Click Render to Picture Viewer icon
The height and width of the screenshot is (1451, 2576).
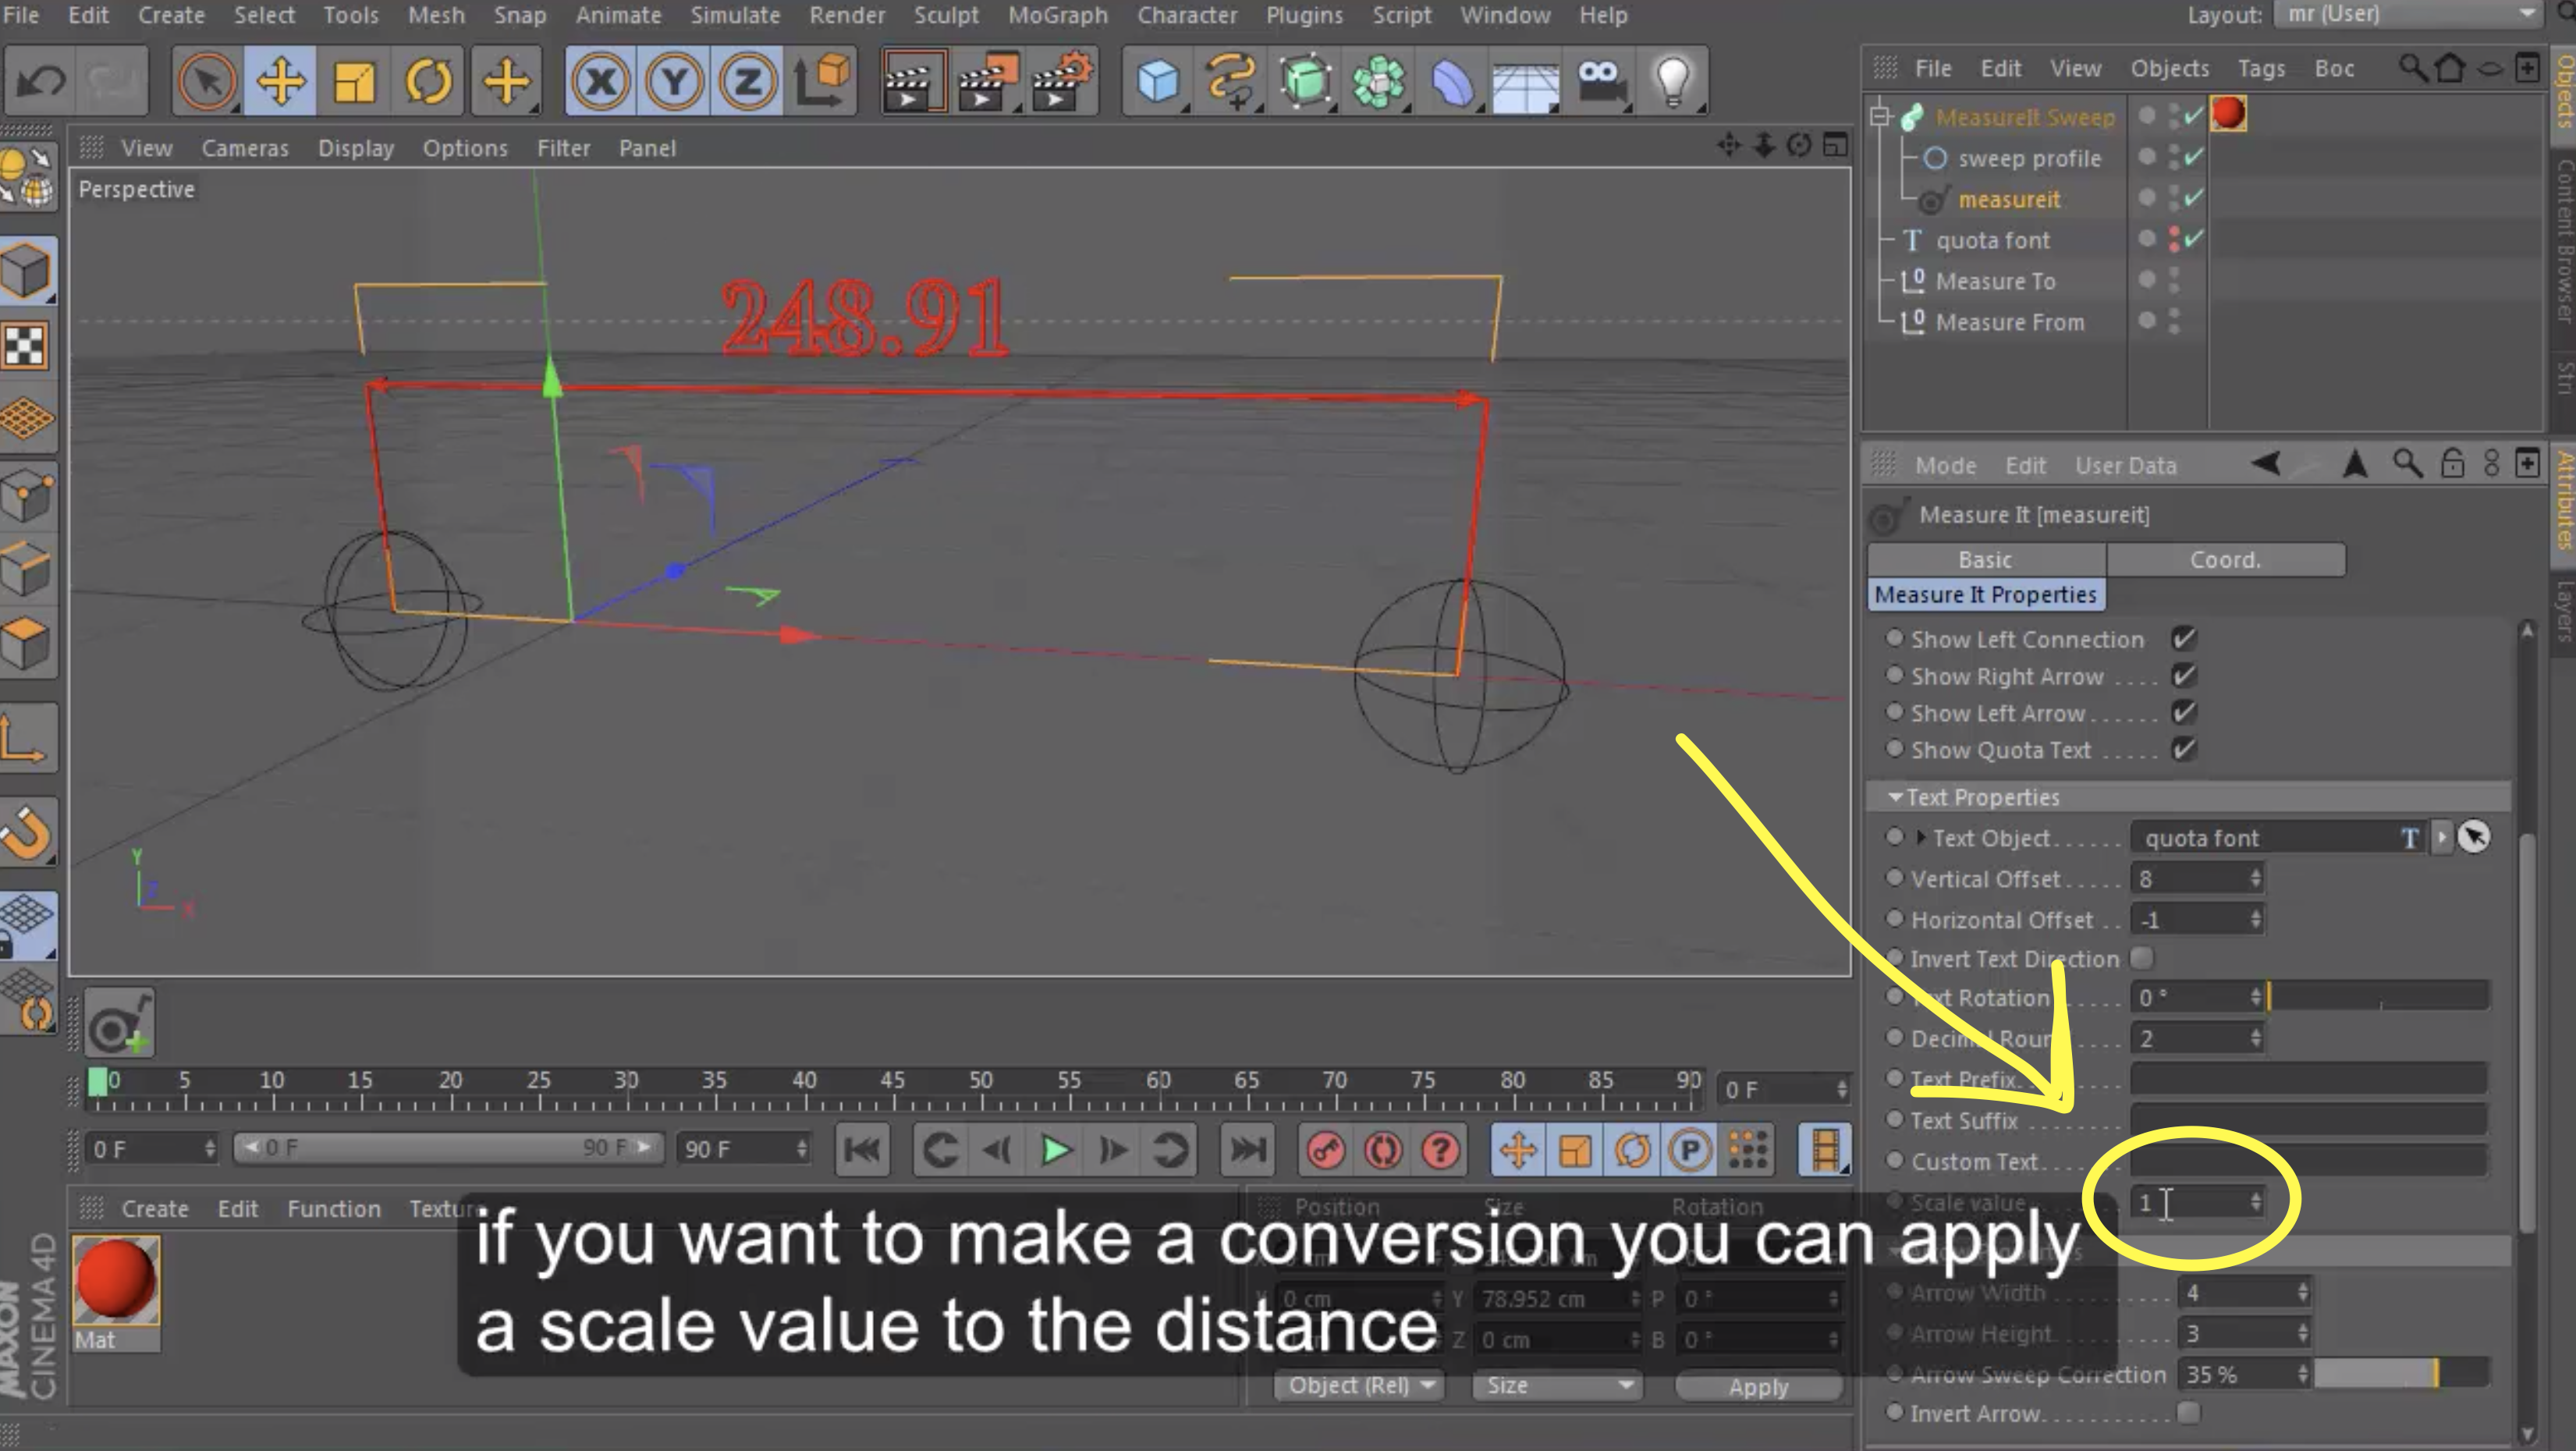click(985, 82)
